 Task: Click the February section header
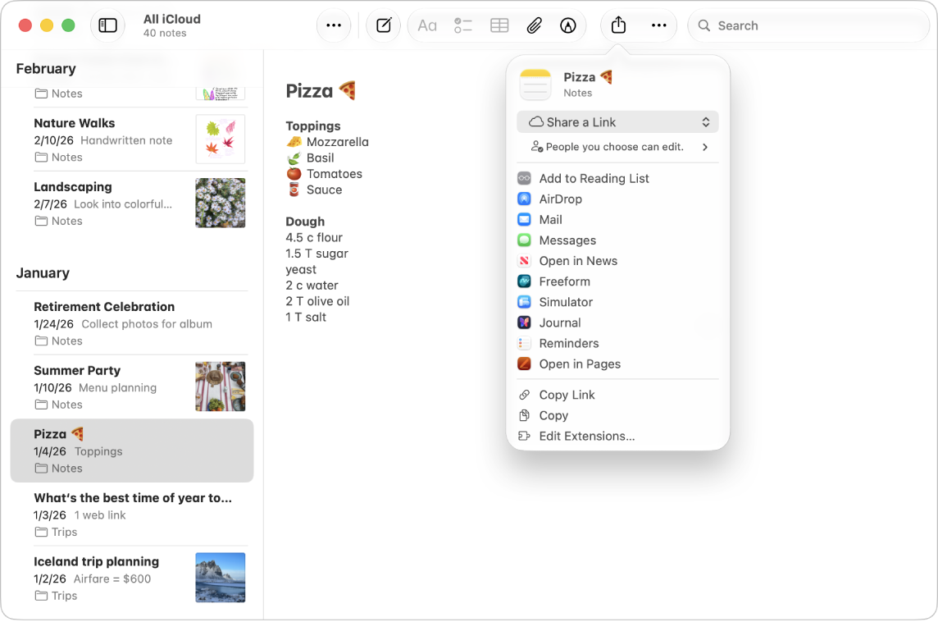pyautogui.click(x=46, y=69)
